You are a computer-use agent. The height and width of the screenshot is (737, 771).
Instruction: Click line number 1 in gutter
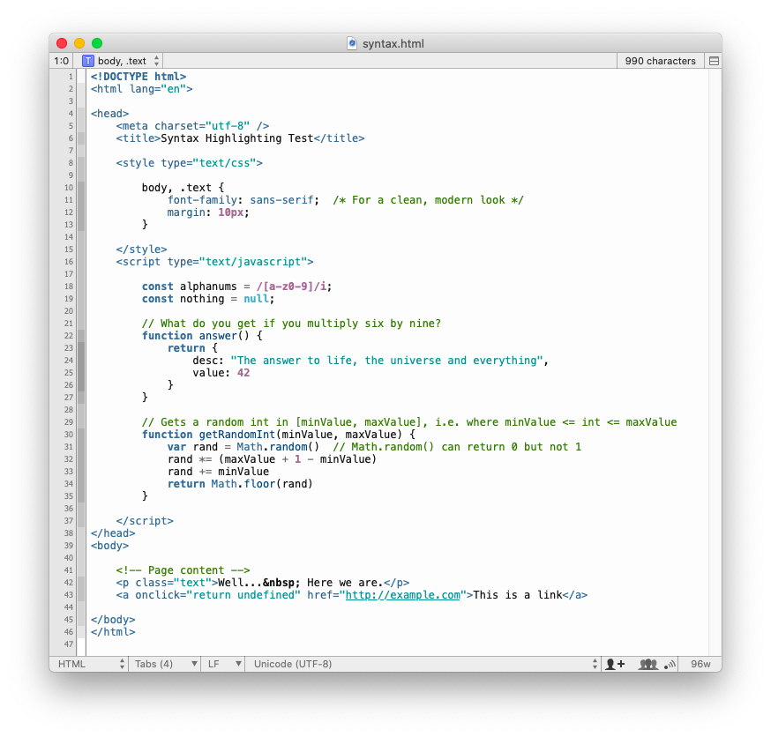[71, 77]
